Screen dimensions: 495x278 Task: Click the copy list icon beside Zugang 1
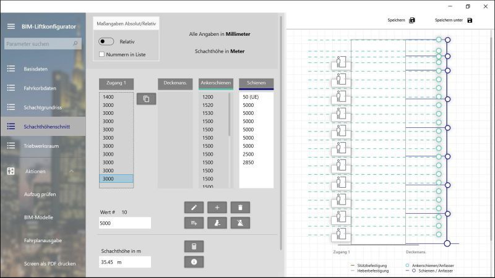point(146,99)
